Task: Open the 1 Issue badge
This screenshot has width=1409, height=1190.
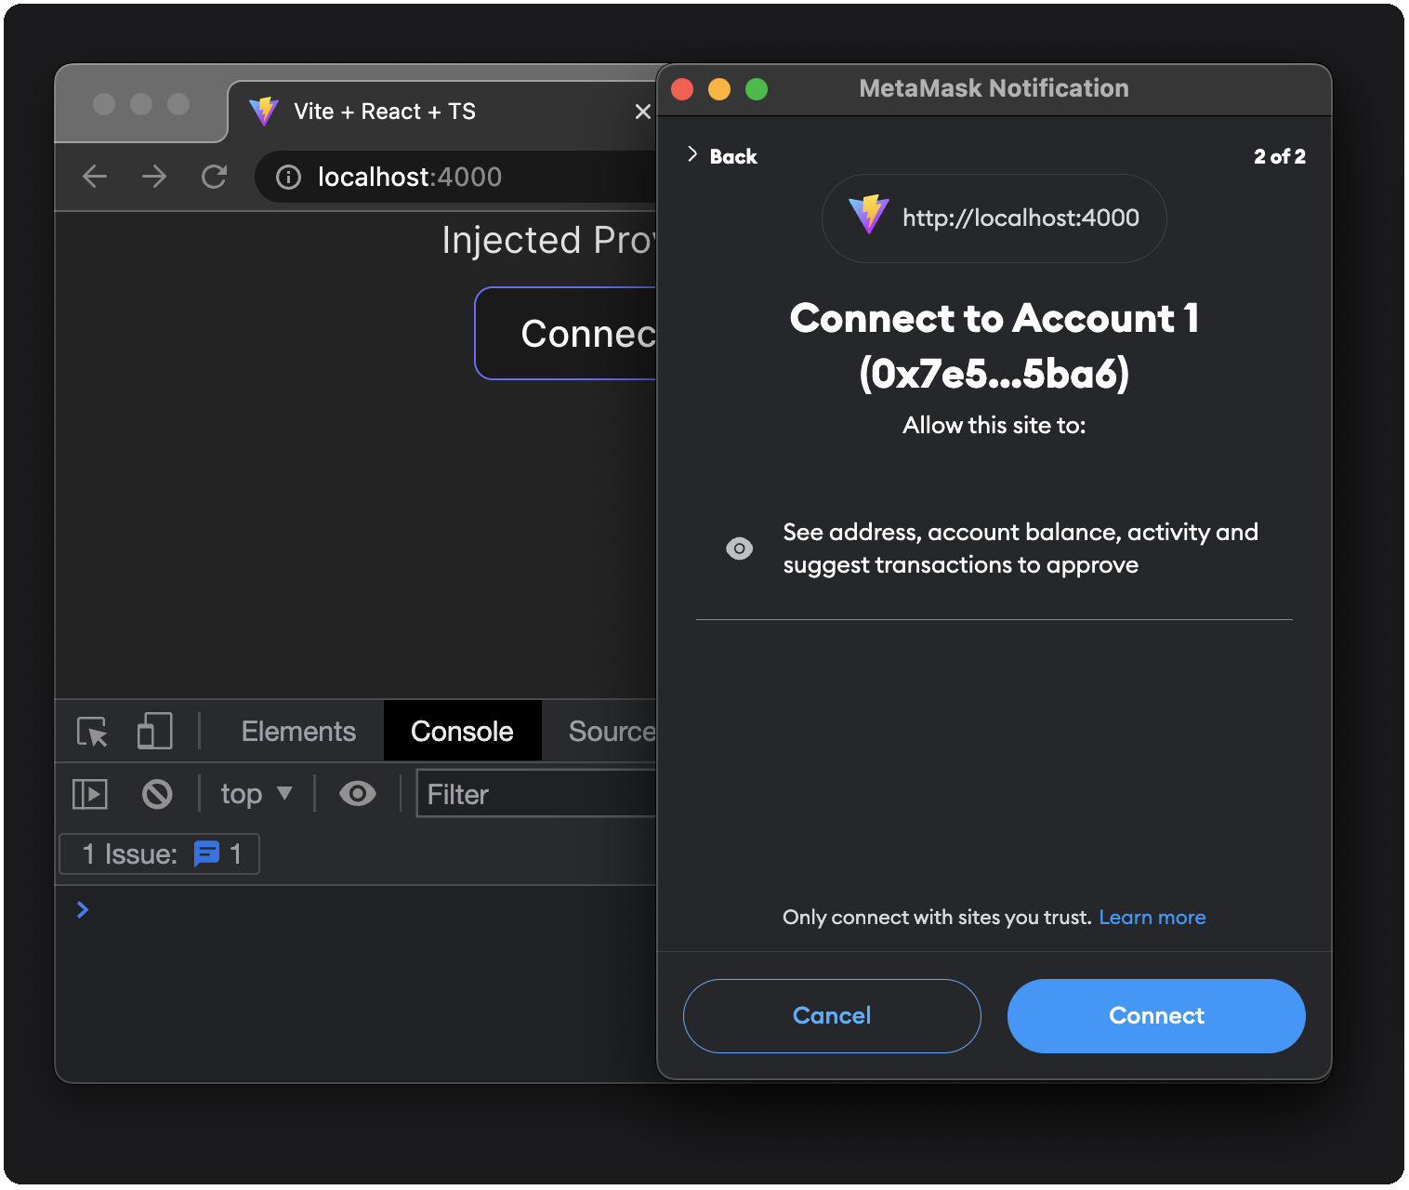Action: pyautogui.click(x=159, y=854)
